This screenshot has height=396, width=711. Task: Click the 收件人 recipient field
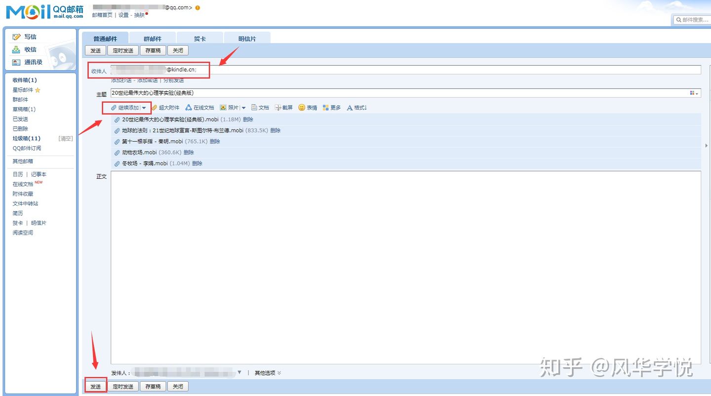405,70
